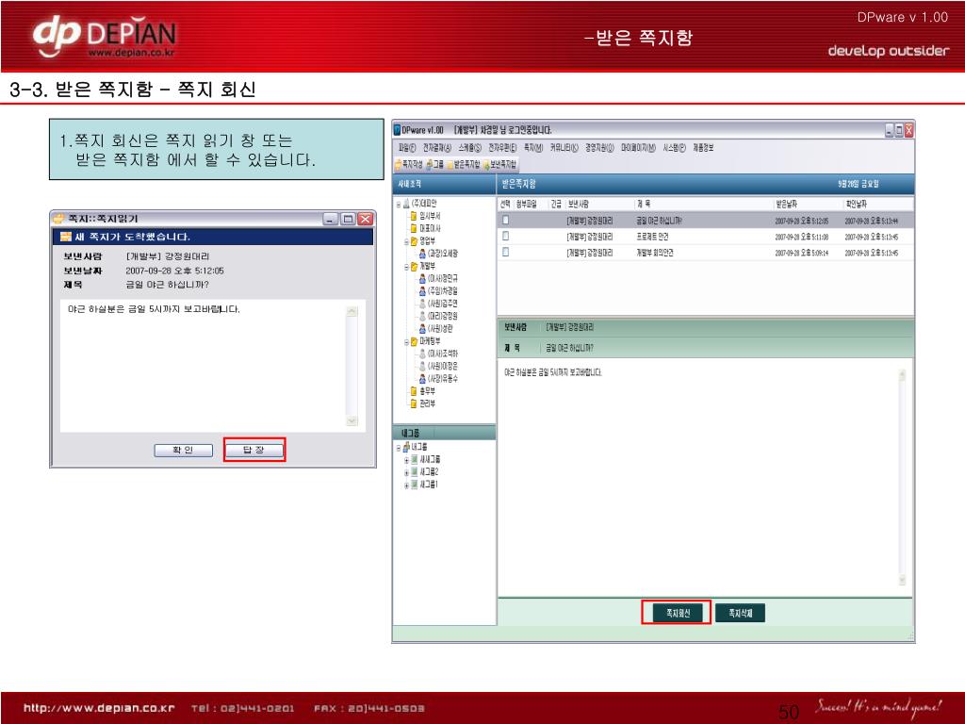Click the note dialog's scroll-up arrow

point(352,311)
